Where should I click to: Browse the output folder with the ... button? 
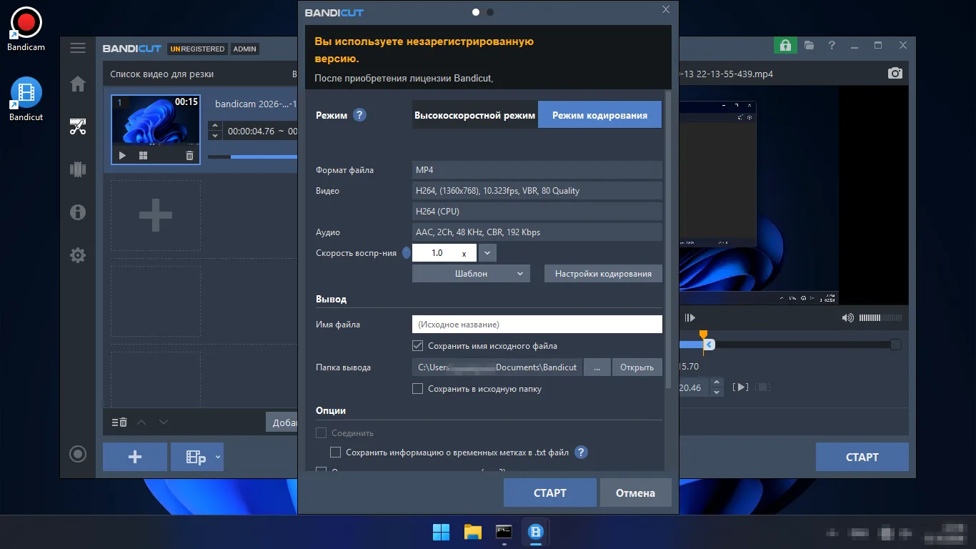tap(597, 367)
